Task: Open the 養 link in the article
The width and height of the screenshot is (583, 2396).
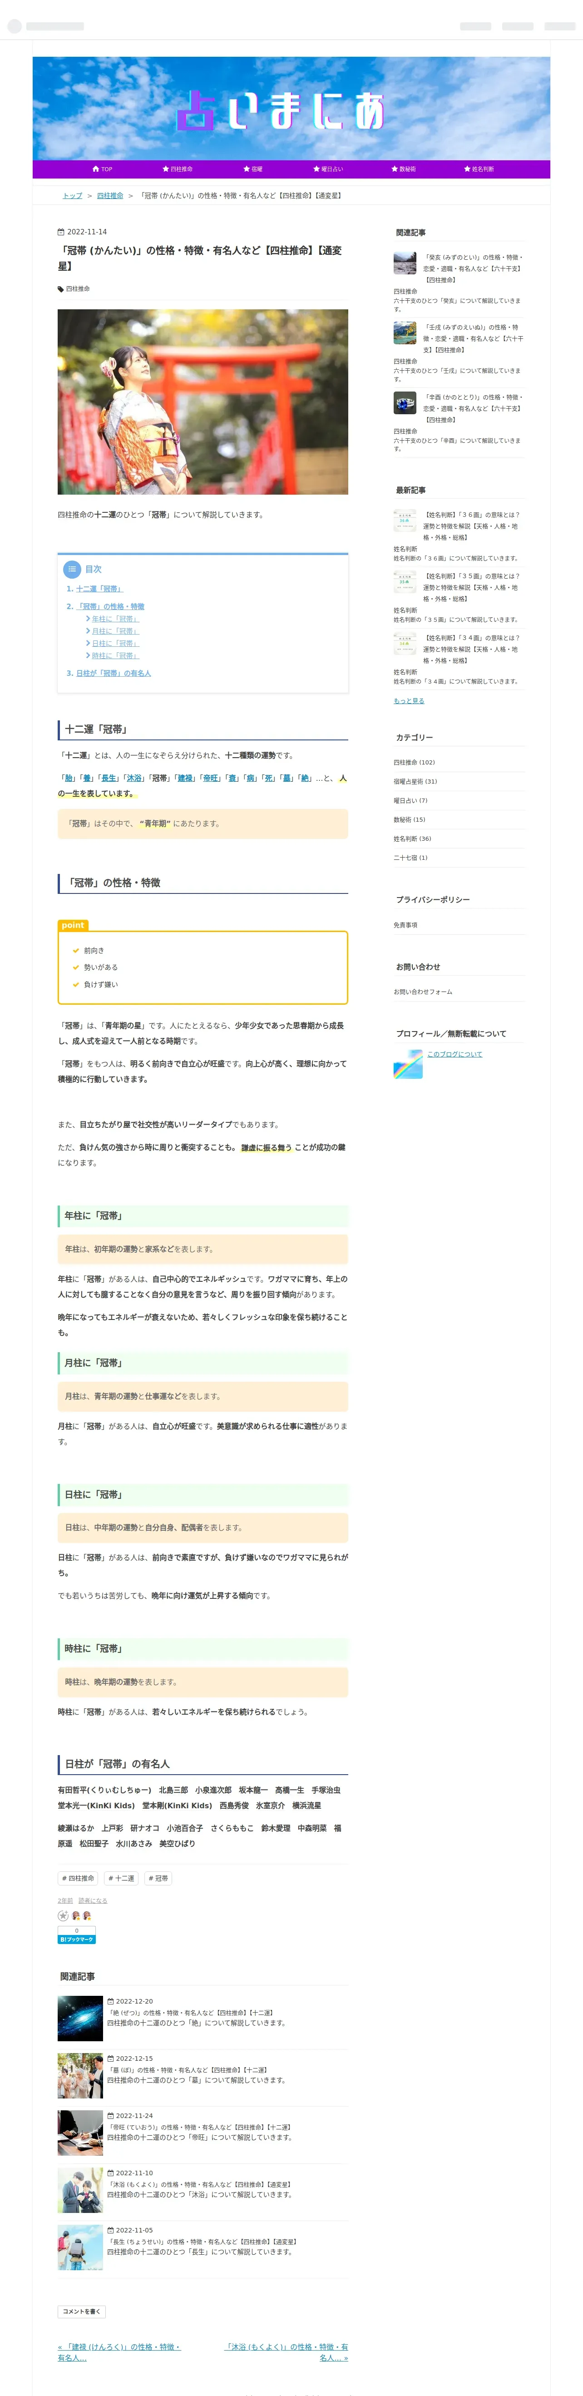Action: tap(87, 779)
